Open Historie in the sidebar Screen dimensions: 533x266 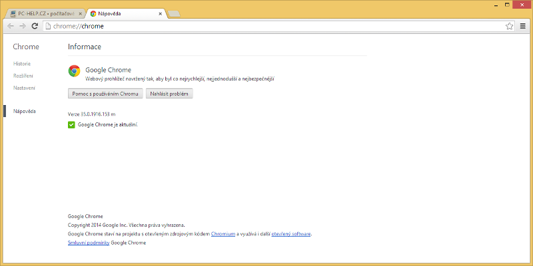(x=22, y=63)
